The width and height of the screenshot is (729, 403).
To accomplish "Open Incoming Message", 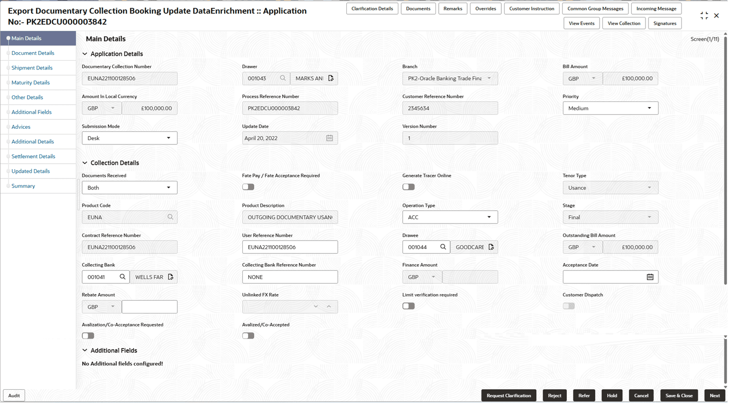I will [656, 9].
